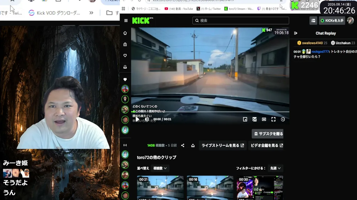Screen dimensions: 357x200
Task: Click the KICKsを入手 button
Action: point(332,21)
